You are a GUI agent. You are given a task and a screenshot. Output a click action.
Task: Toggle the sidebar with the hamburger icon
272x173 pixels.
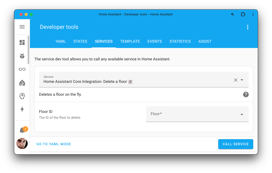22,27
